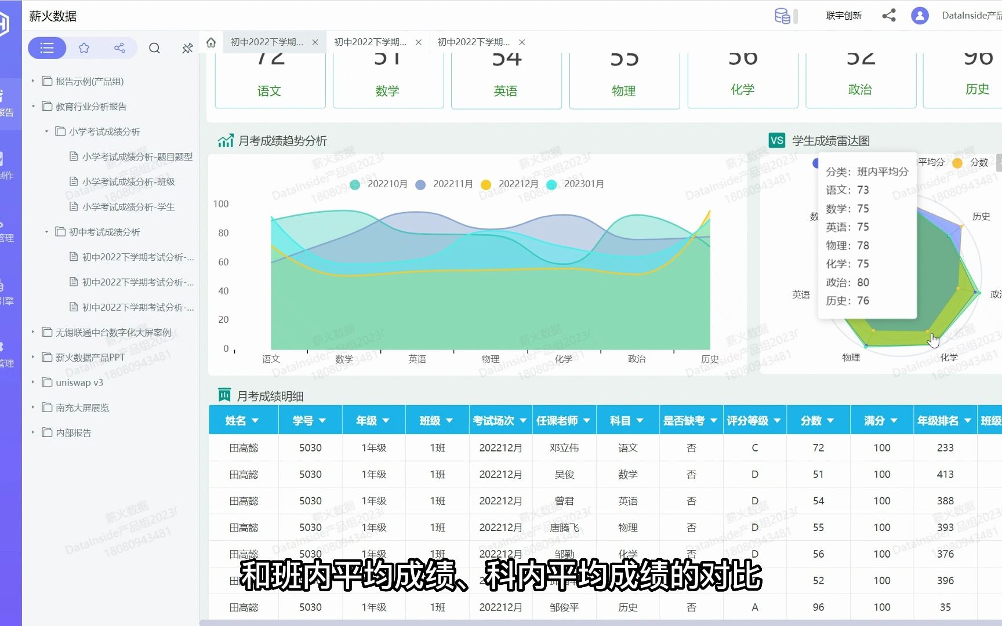The width and height of the screenshot is (1002, 626).
Task: Open the 班级 column filter dropdown
Action: (450, 421)
